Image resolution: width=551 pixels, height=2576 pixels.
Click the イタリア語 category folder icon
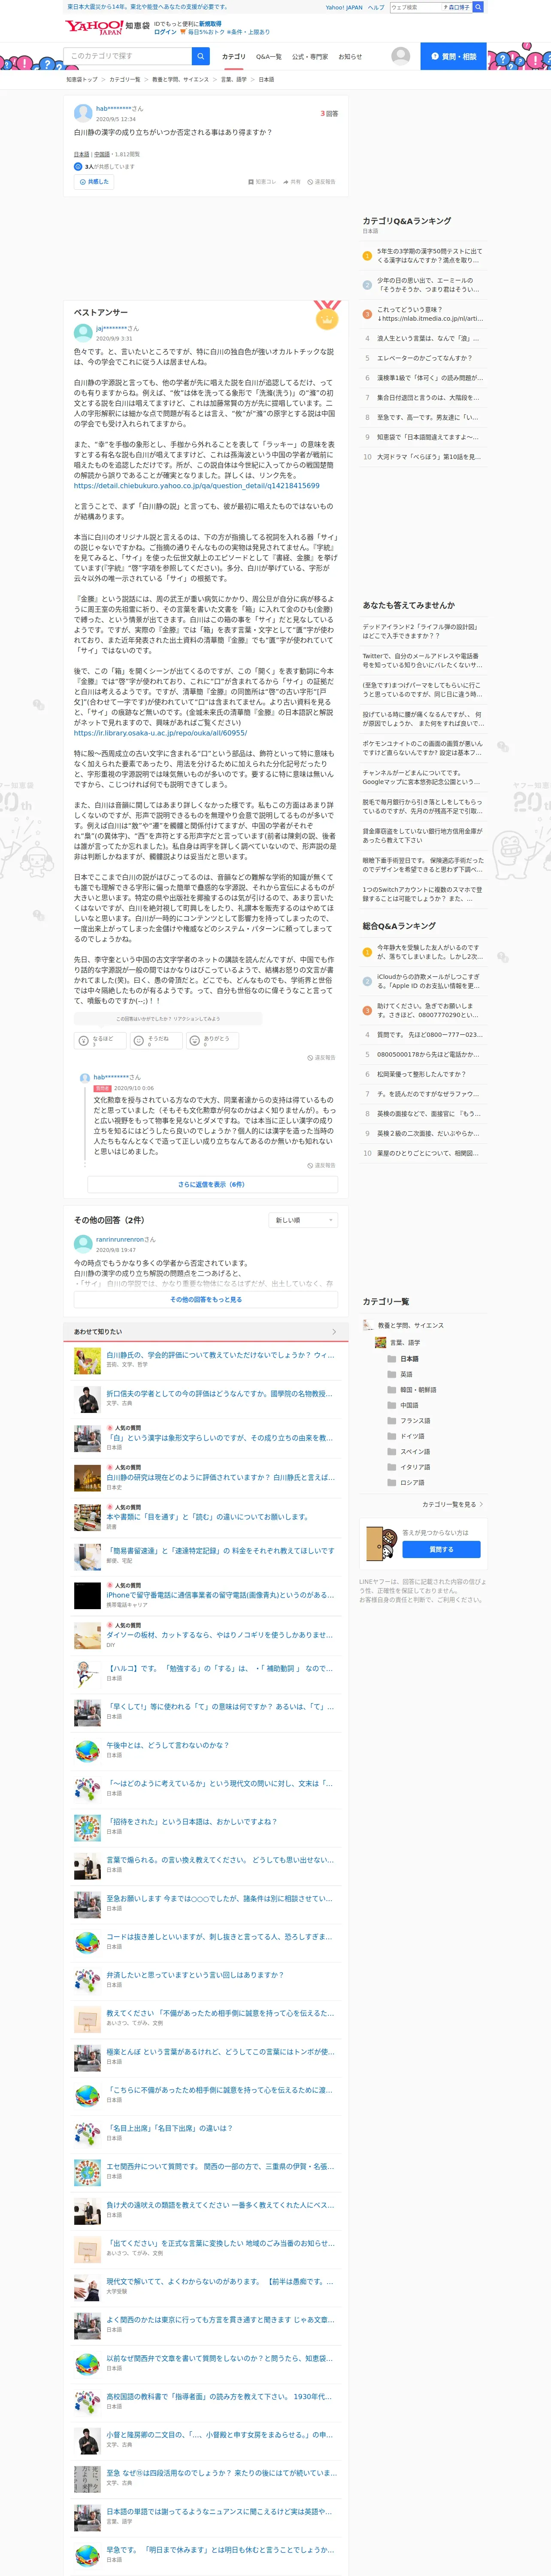coord(392,1467)
